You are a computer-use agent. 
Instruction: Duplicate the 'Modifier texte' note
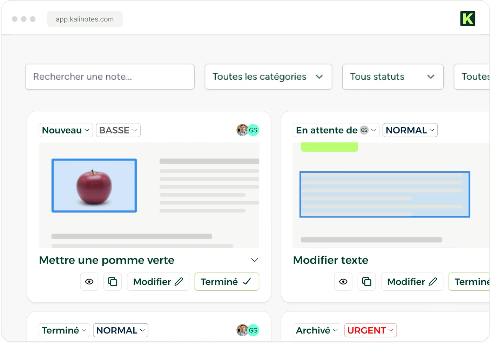pos(366,282)
